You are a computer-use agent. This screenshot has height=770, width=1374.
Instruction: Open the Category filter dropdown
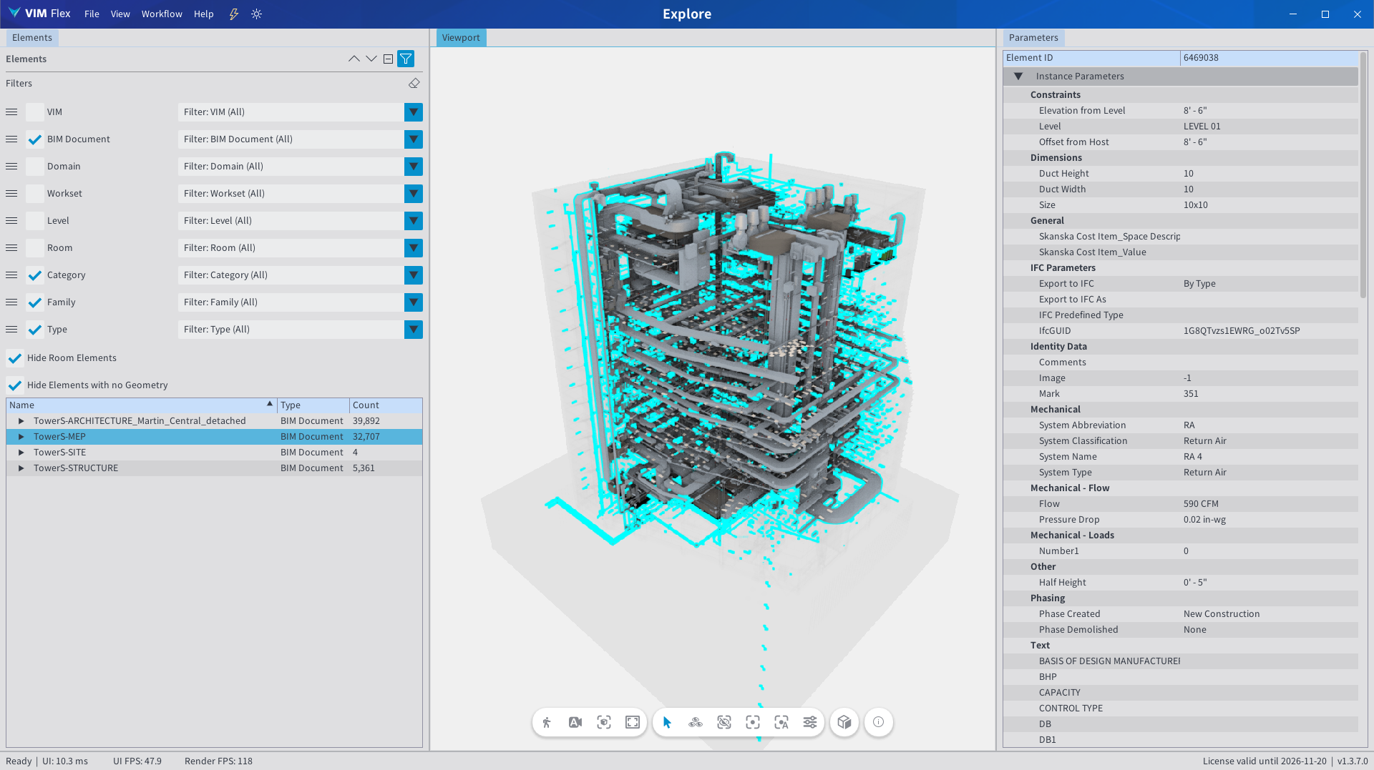tap(413, 275)
